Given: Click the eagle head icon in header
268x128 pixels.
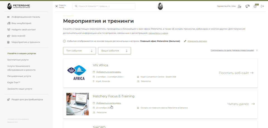Looking at the screenshot, I should tap(247, 6).
